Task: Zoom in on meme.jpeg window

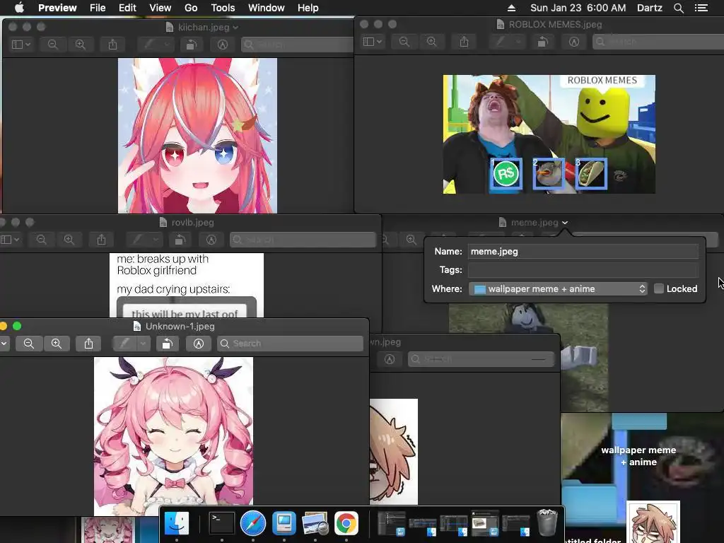Action: tap(411, 240)
